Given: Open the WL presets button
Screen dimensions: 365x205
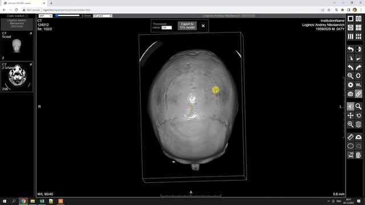Looking at the screenshot, I should coord(359,85).
